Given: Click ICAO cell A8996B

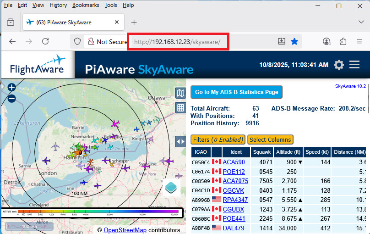Looking at the screenshot, I should click(x=201, y=200).
